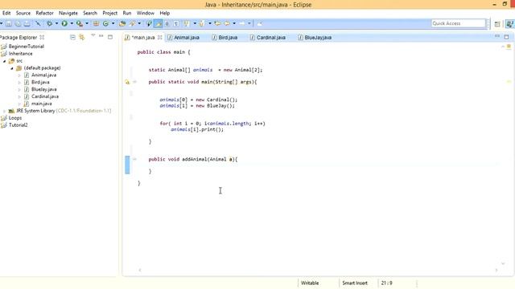Click the New Java Class icon
The height and width of the screenshot is (289, 515).
(x=105, y=23)
